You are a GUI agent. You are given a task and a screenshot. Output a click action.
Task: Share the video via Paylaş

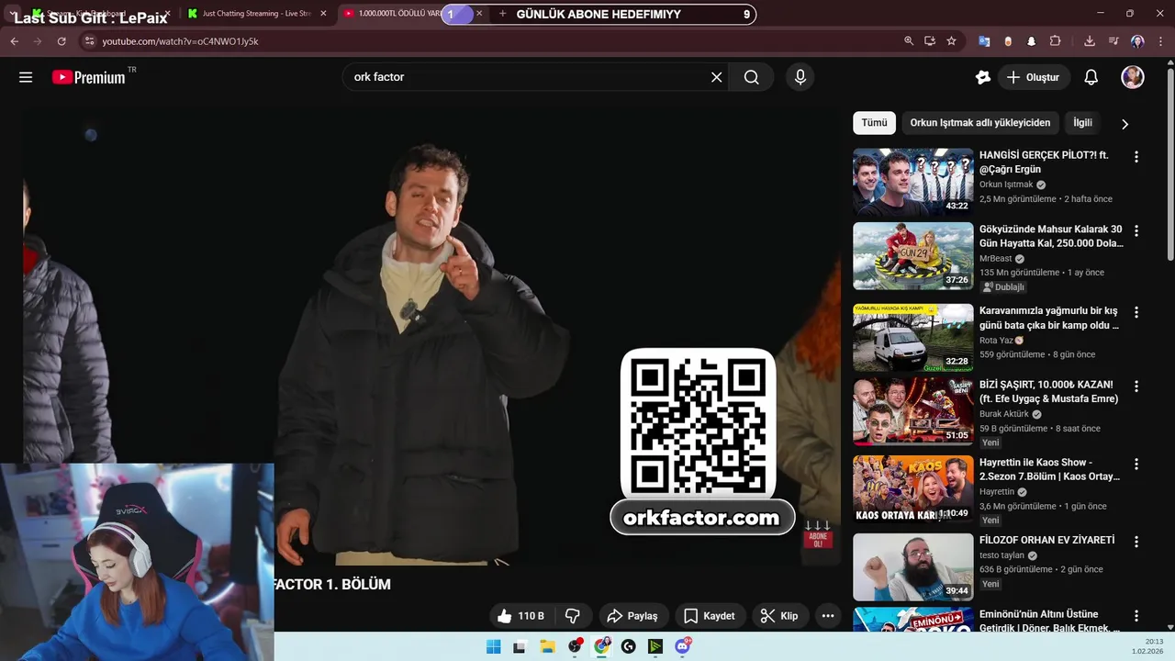click(x=632, y=616)
